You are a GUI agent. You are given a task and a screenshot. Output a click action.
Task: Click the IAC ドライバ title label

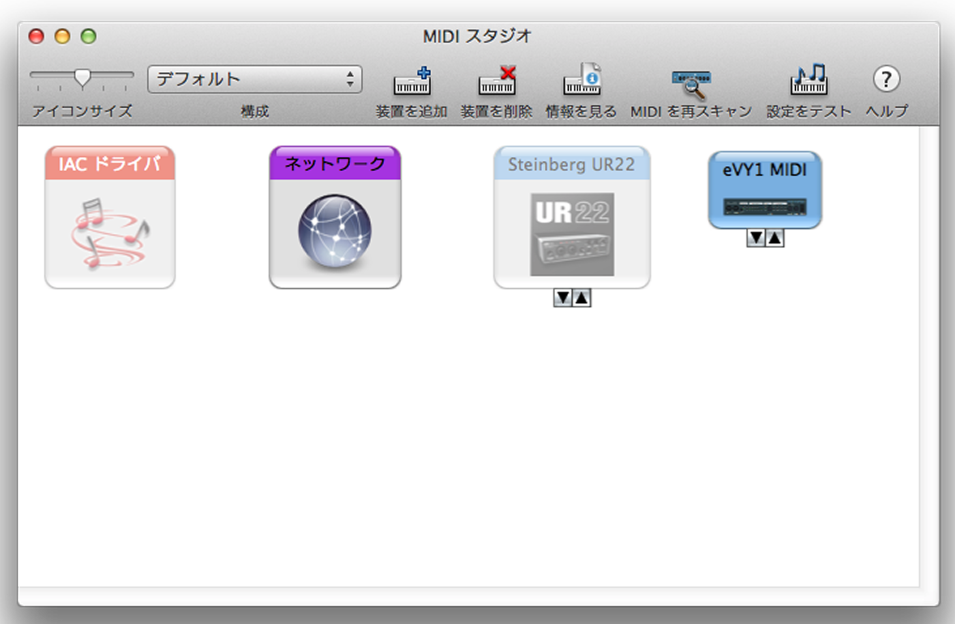pos(110,163)
